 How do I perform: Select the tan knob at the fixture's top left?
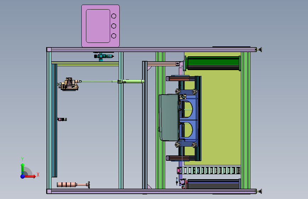pyautogui.click(x=178, y=91)
